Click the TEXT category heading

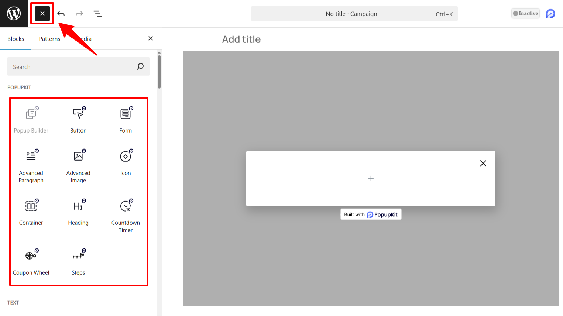point(13,303)
